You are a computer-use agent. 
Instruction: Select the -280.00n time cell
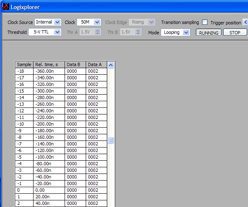(49, 98)
